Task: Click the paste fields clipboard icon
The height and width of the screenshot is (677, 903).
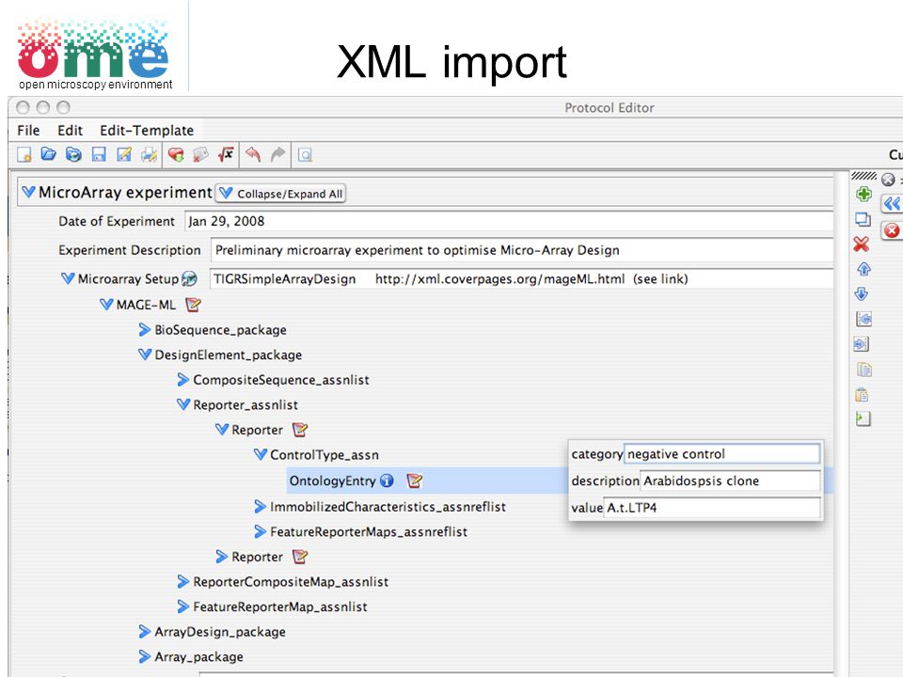Action: (862, 394)
